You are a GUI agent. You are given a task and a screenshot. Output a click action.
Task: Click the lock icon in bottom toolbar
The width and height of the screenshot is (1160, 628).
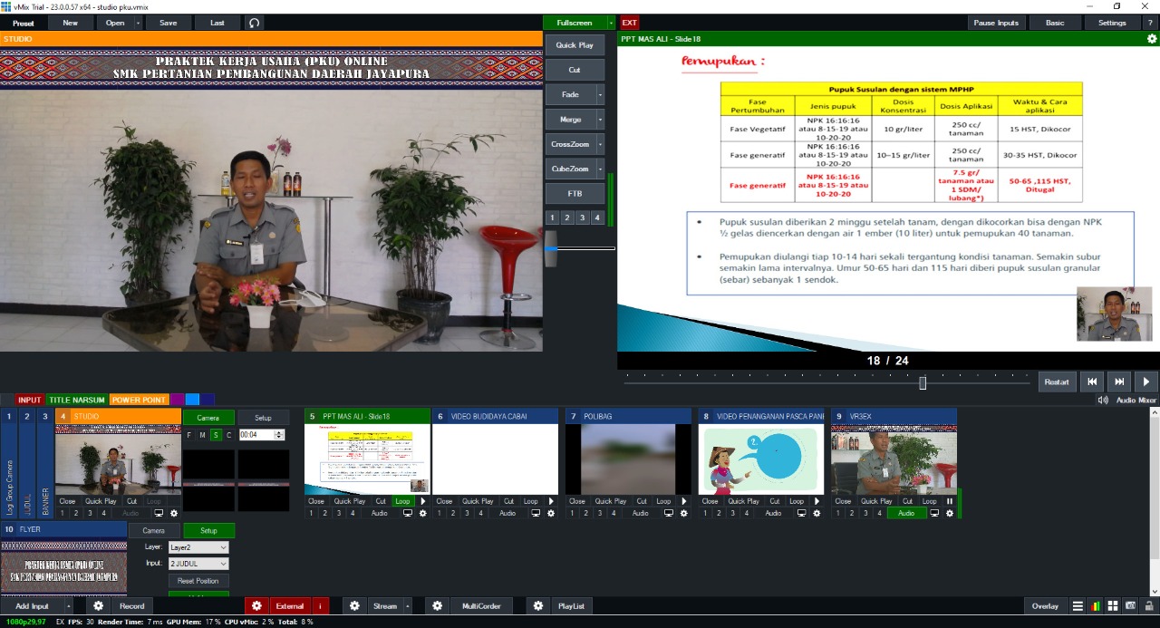(1148, 605)
